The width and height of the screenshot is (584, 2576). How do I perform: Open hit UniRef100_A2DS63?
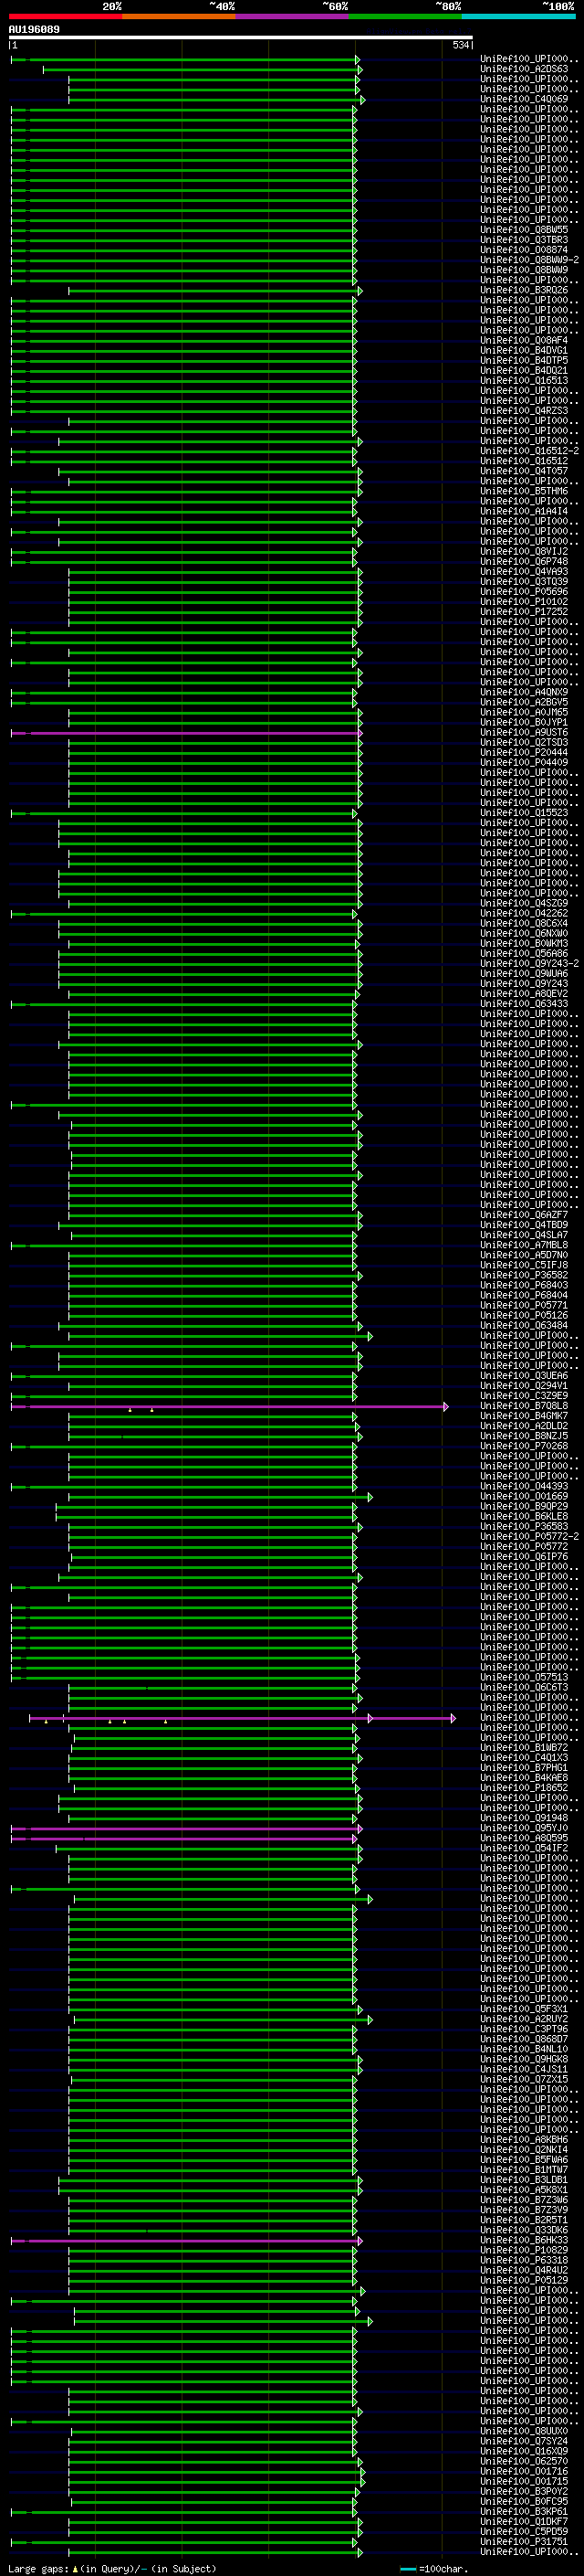(524, 70)
